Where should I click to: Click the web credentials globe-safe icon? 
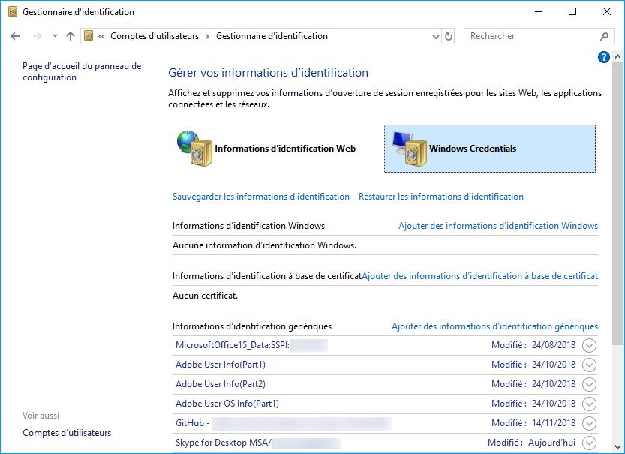[194, 148]
